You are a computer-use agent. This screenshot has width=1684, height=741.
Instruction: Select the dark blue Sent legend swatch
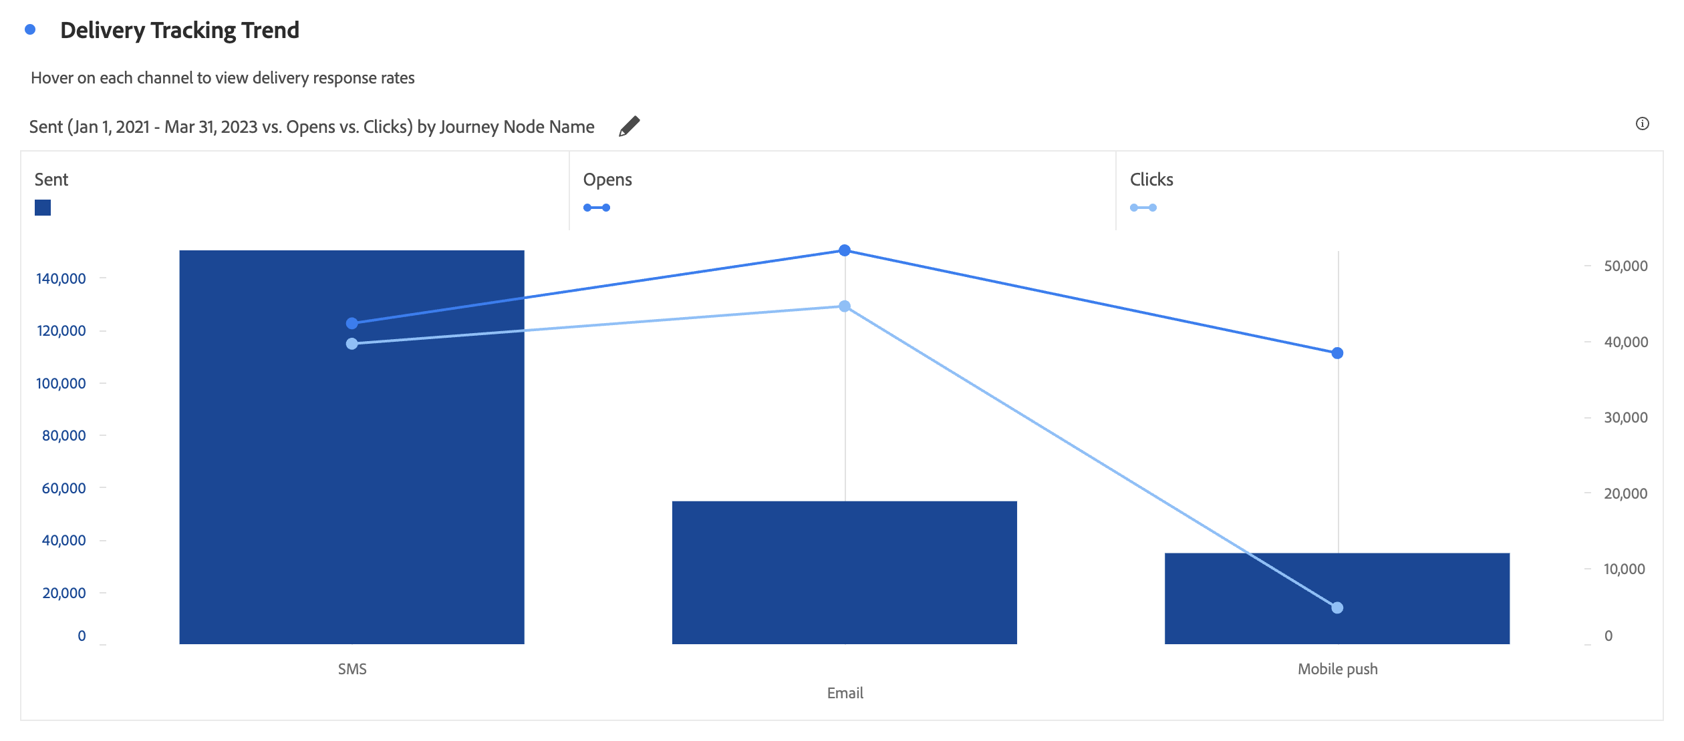(43, 208)
